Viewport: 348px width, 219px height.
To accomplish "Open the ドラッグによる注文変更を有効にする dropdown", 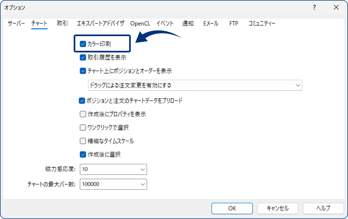I will click(x=297, y=85).
